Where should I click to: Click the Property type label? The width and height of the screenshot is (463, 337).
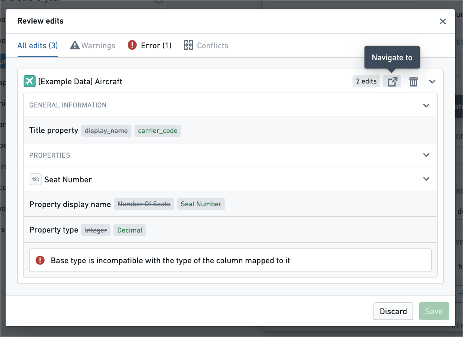point(54,230)
